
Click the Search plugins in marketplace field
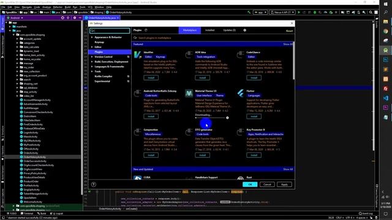point(213,38)
